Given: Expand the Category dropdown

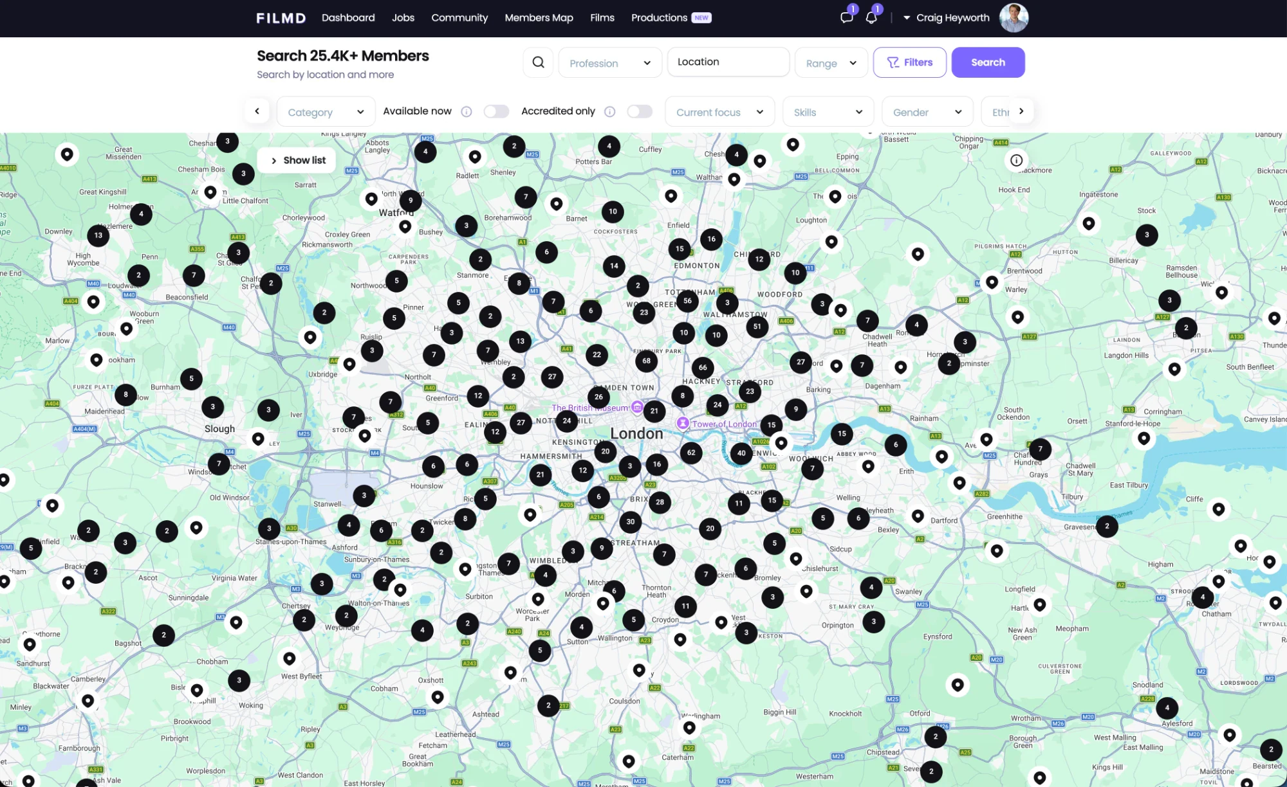Looking at the screenshot, I should [326, 112].
